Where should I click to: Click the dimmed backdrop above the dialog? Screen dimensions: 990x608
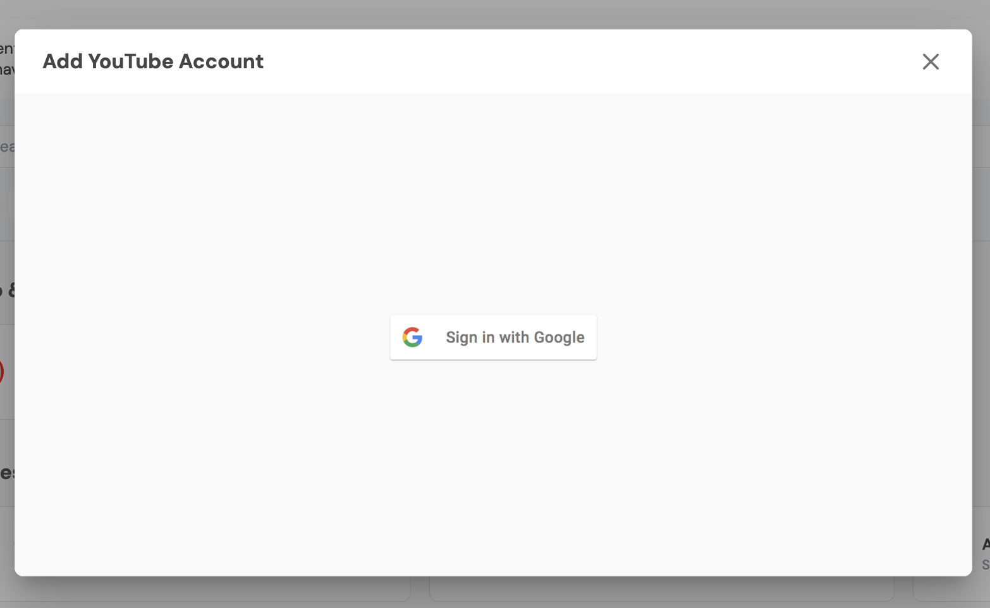click(493, 14)
